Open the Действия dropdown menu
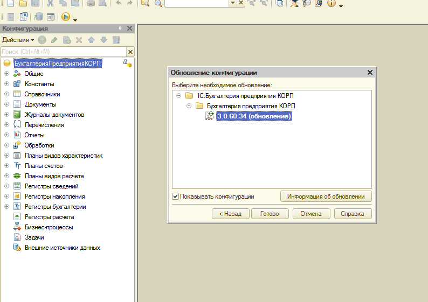 pos(18,40)
